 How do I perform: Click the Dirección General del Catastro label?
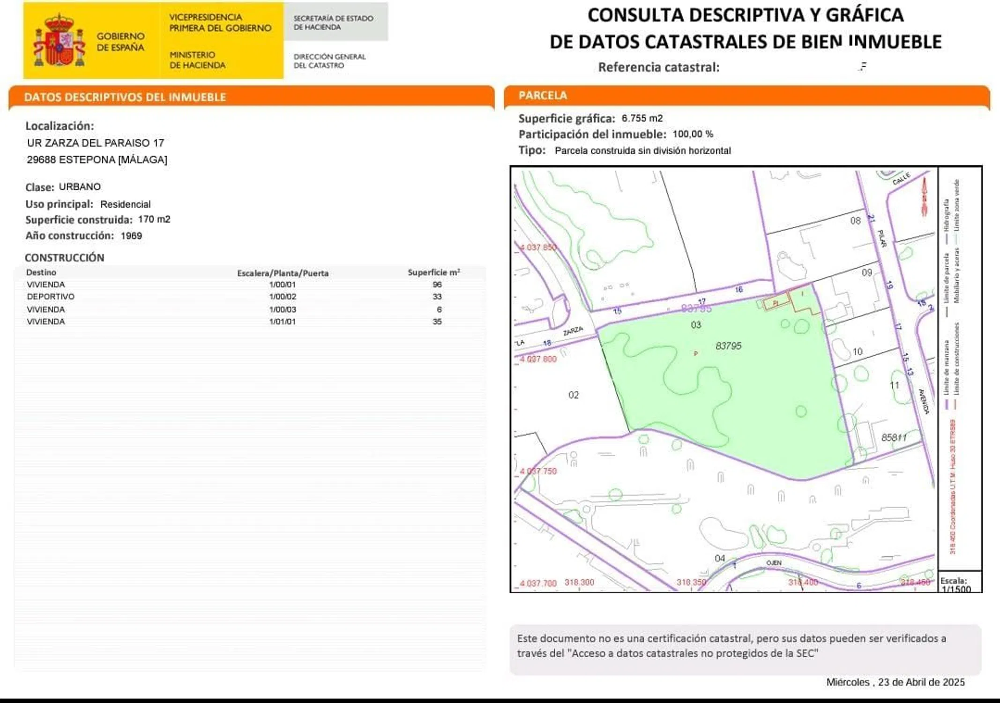click(329, 61)
